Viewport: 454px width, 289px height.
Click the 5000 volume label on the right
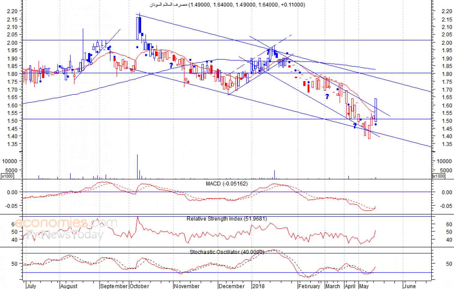click(x=446, y=170)
